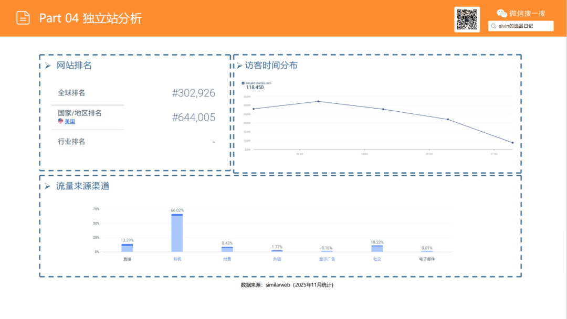Select the arrow icon before 流量来源渠道 heading
This screenshot has width=567, height=319.
(x=48, y=186)
